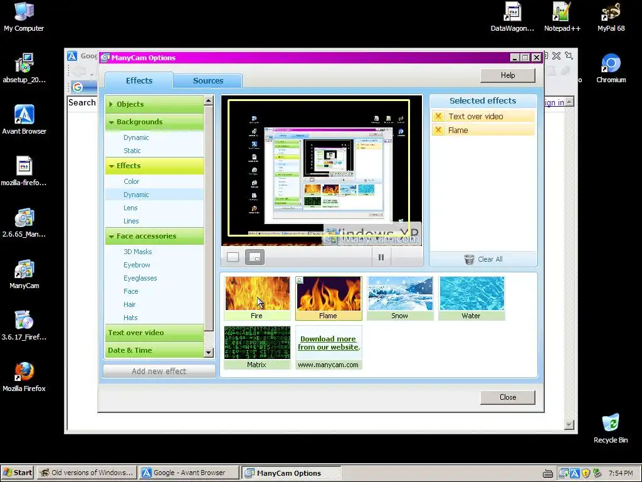
Task: Remove Flame from selected effects
Action: pos(438,131)
